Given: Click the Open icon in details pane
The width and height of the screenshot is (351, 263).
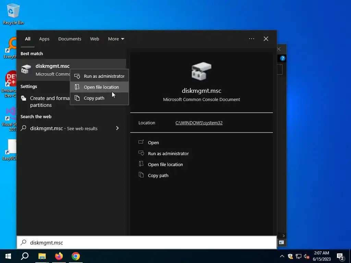Looking at the screenshot, I should point(141,142).
